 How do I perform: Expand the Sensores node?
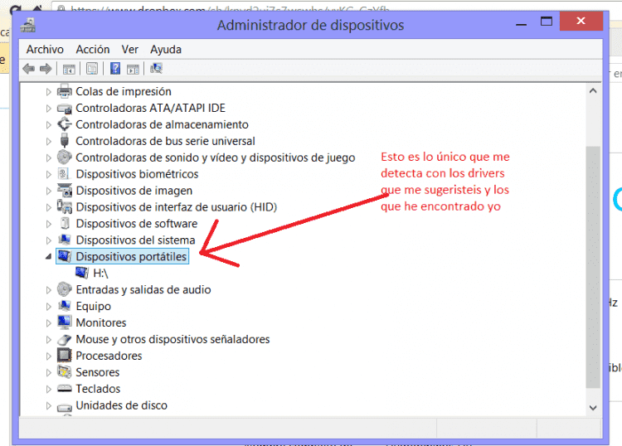pos(48,373)
